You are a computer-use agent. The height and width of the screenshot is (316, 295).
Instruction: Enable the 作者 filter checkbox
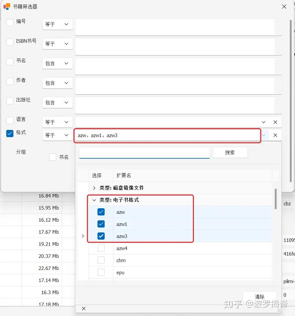point(9,81)
